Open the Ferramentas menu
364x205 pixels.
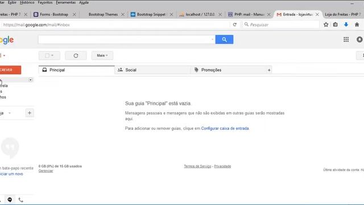click(x=66, y=2)
